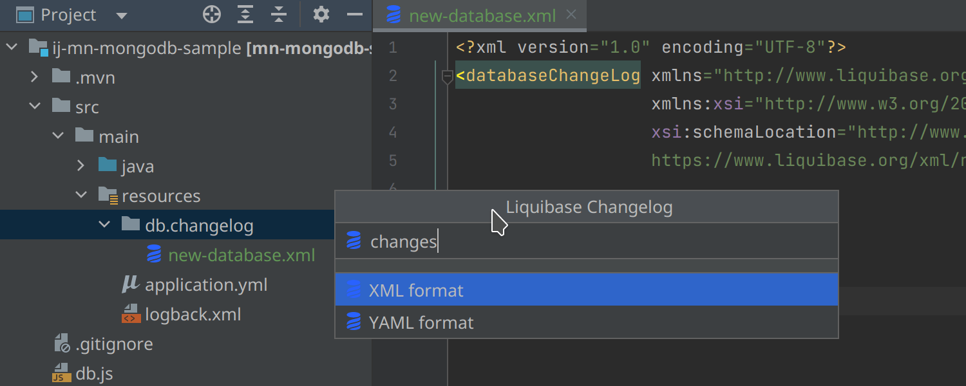
Task: Click the database icon next to XML format
Action: tap(354, 291)
